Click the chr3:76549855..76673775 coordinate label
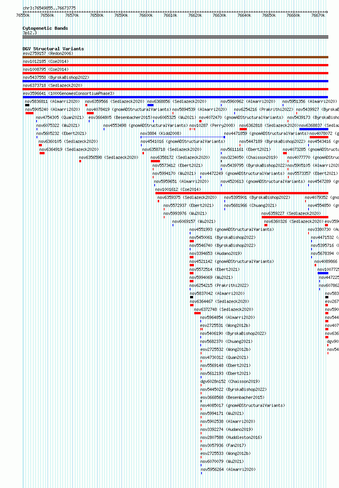The image size is (339, 488). [x=49, y=8]
